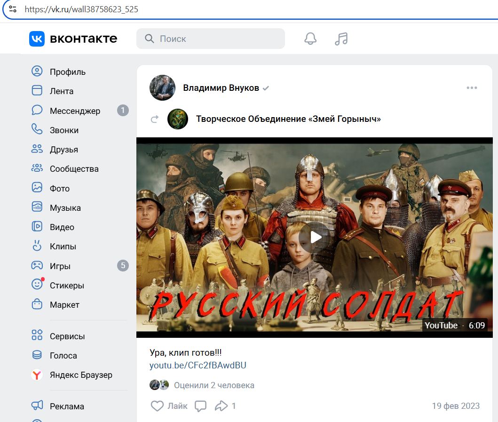Click author name Владимир Внуков
The height and width of the screenshot is (422, 498).
point(221,88)
